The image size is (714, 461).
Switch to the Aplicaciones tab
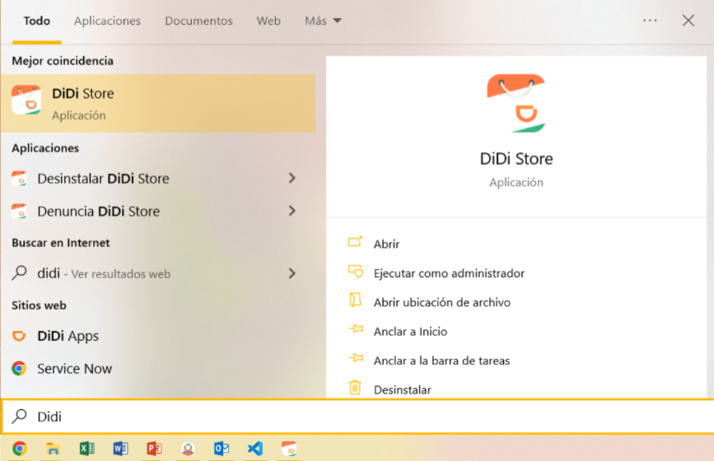point(107,21)
